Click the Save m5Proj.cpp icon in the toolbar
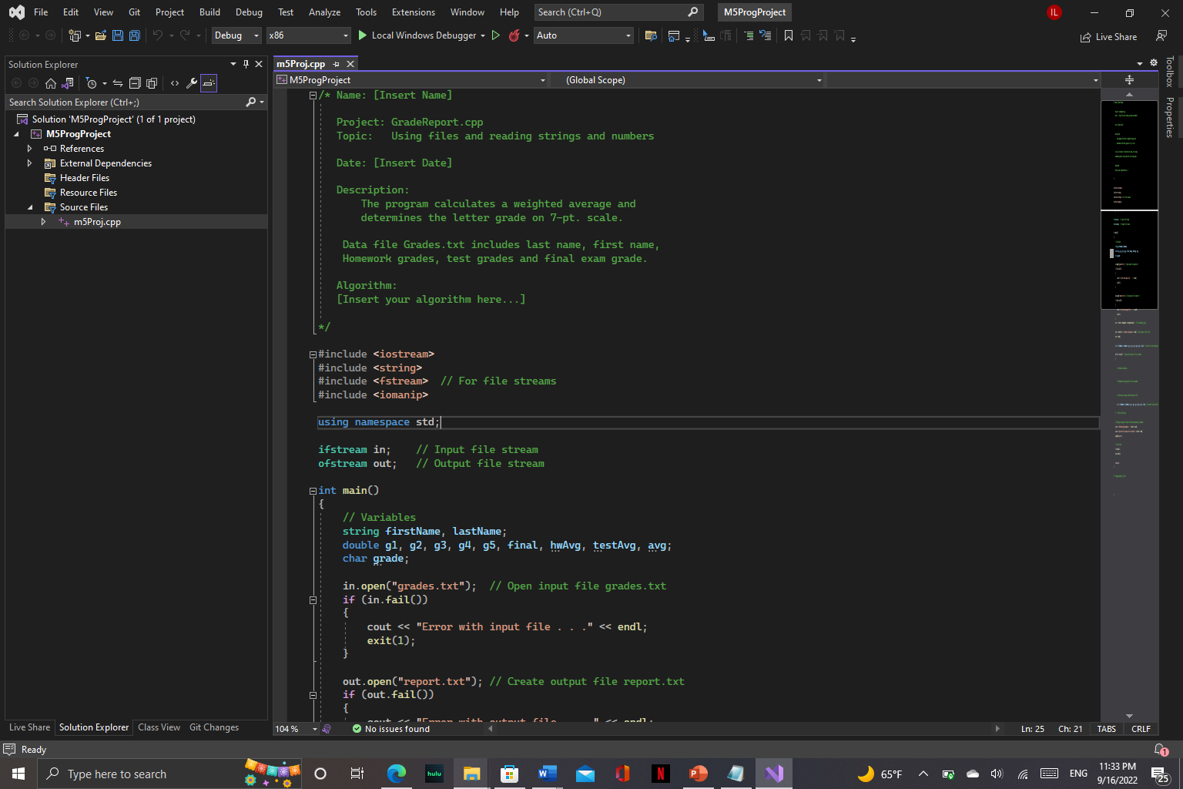This screenshot has width=1183, height=789. (x=118, y=35)
